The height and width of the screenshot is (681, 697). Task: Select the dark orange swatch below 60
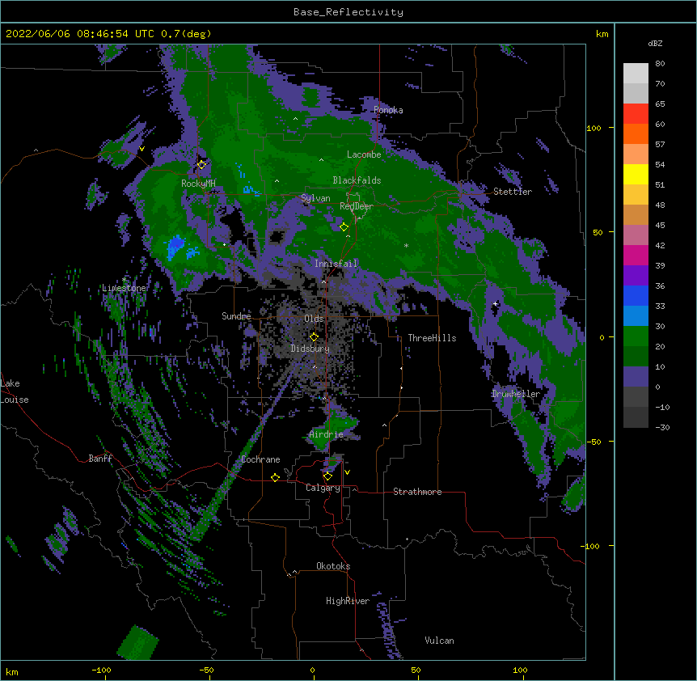pyautogui.click(x=636, y=133)
